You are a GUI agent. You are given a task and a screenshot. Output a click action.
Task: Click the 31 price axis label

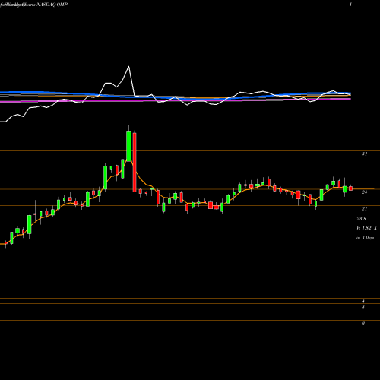[x=364, y=154]
